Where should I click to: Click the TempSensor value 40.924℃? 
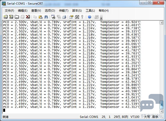coord(133,22)
